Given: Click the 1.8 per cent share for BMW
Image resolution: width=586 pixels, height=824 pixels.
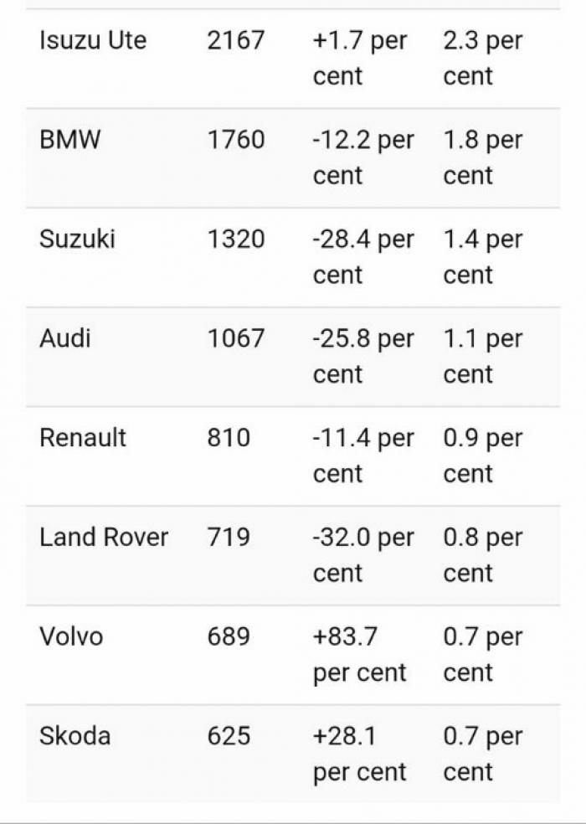Looking at the screenshot, I should 483,157.
